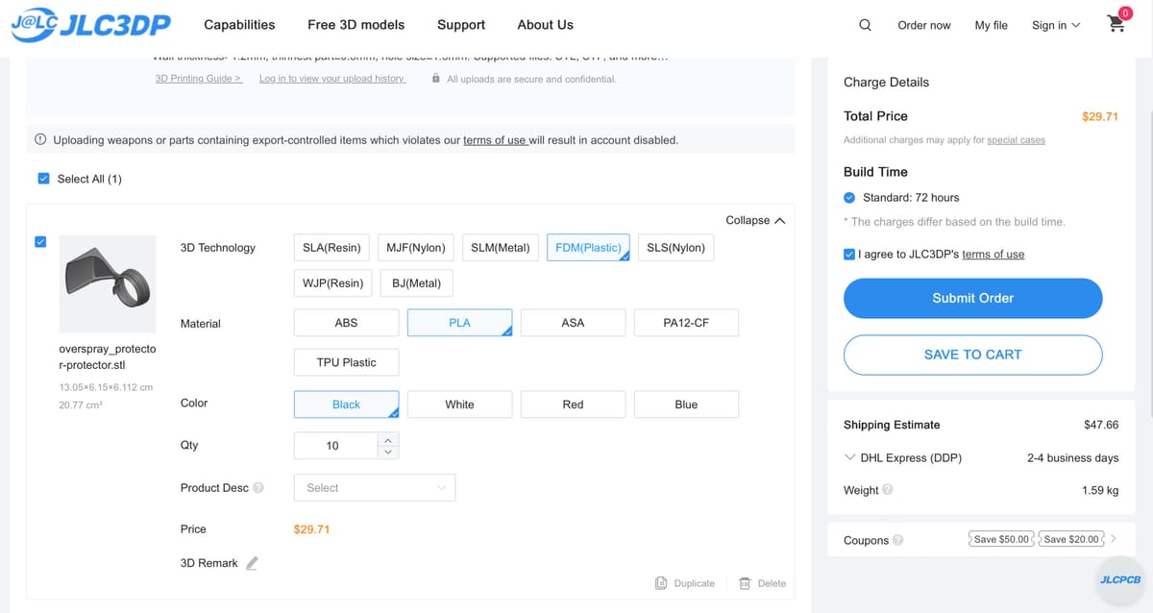1153x613 pixels.
Task: Choose SLM(Metal) technology
Action: click(x=501, y=248)
